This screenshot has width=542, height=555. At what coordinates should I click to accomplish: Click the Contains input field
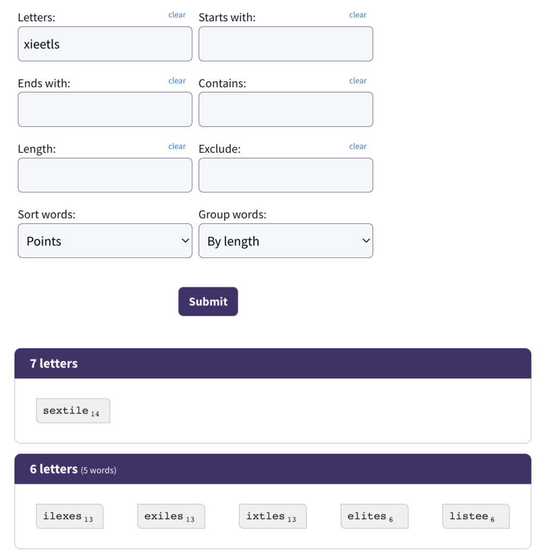tap(286, 109)
